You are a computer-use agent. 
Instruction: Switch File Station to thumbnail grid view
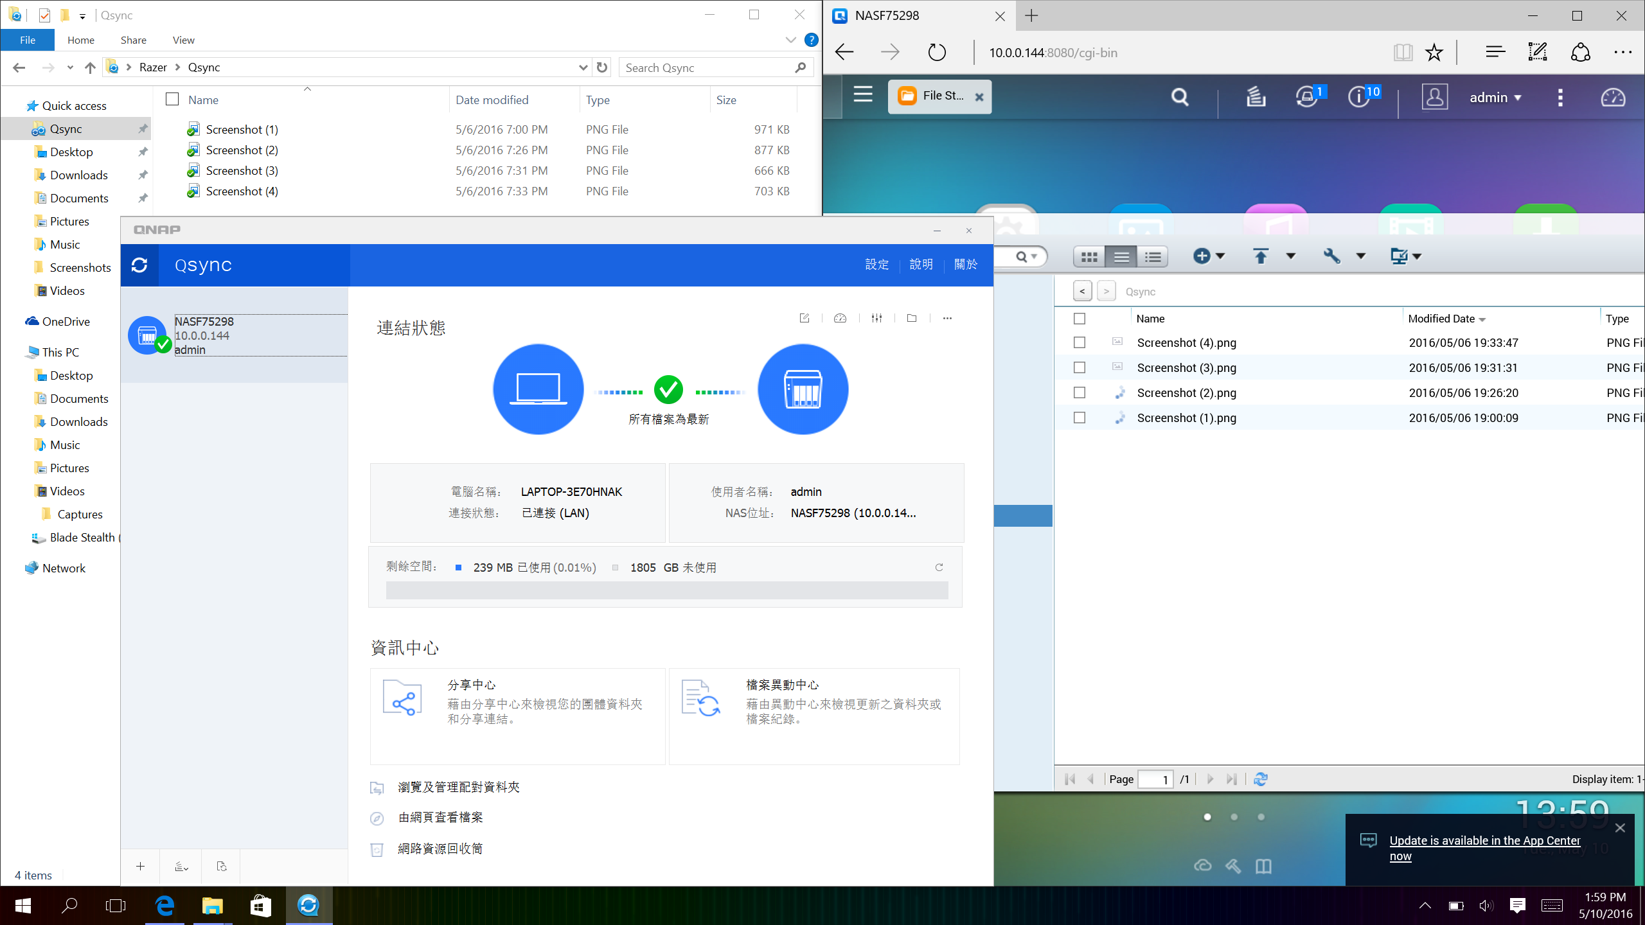1089,257
